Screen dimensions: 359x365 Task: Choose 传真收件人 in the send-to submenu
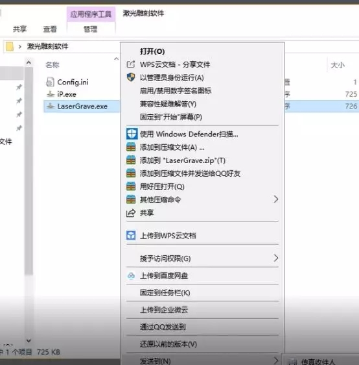(318, 362)
